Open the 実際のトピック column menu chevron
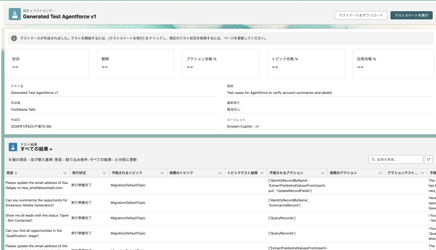 220,173
